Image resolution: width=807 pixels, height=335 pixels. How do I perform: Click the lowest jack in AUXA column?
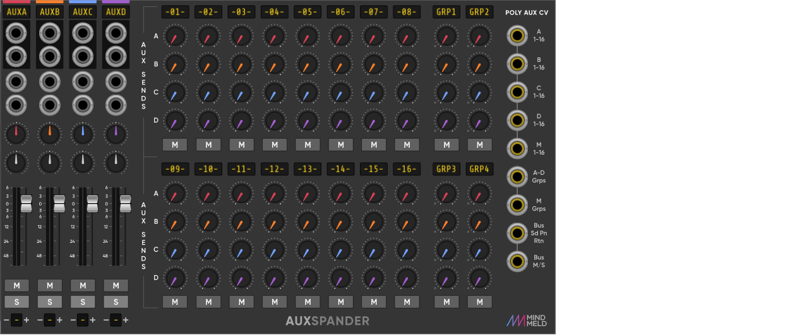click(16, 104)
